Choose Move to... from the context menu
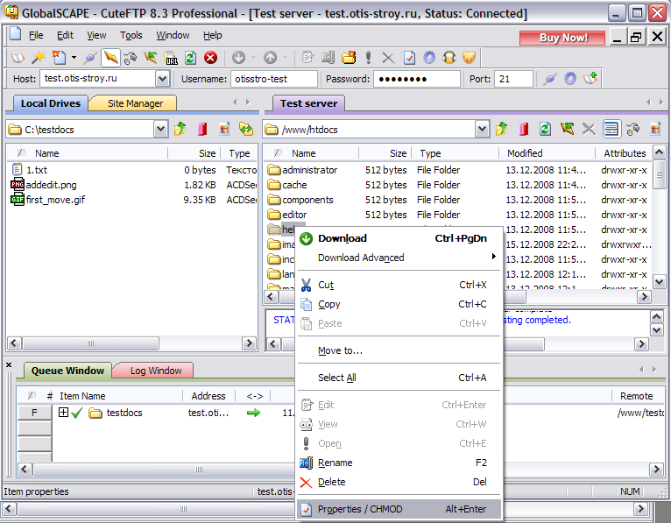Viewport: 671px width, 523px height. (x=399, y=350)
